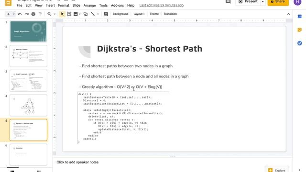
Task: Open the Format menu
Action: (64, 5)
